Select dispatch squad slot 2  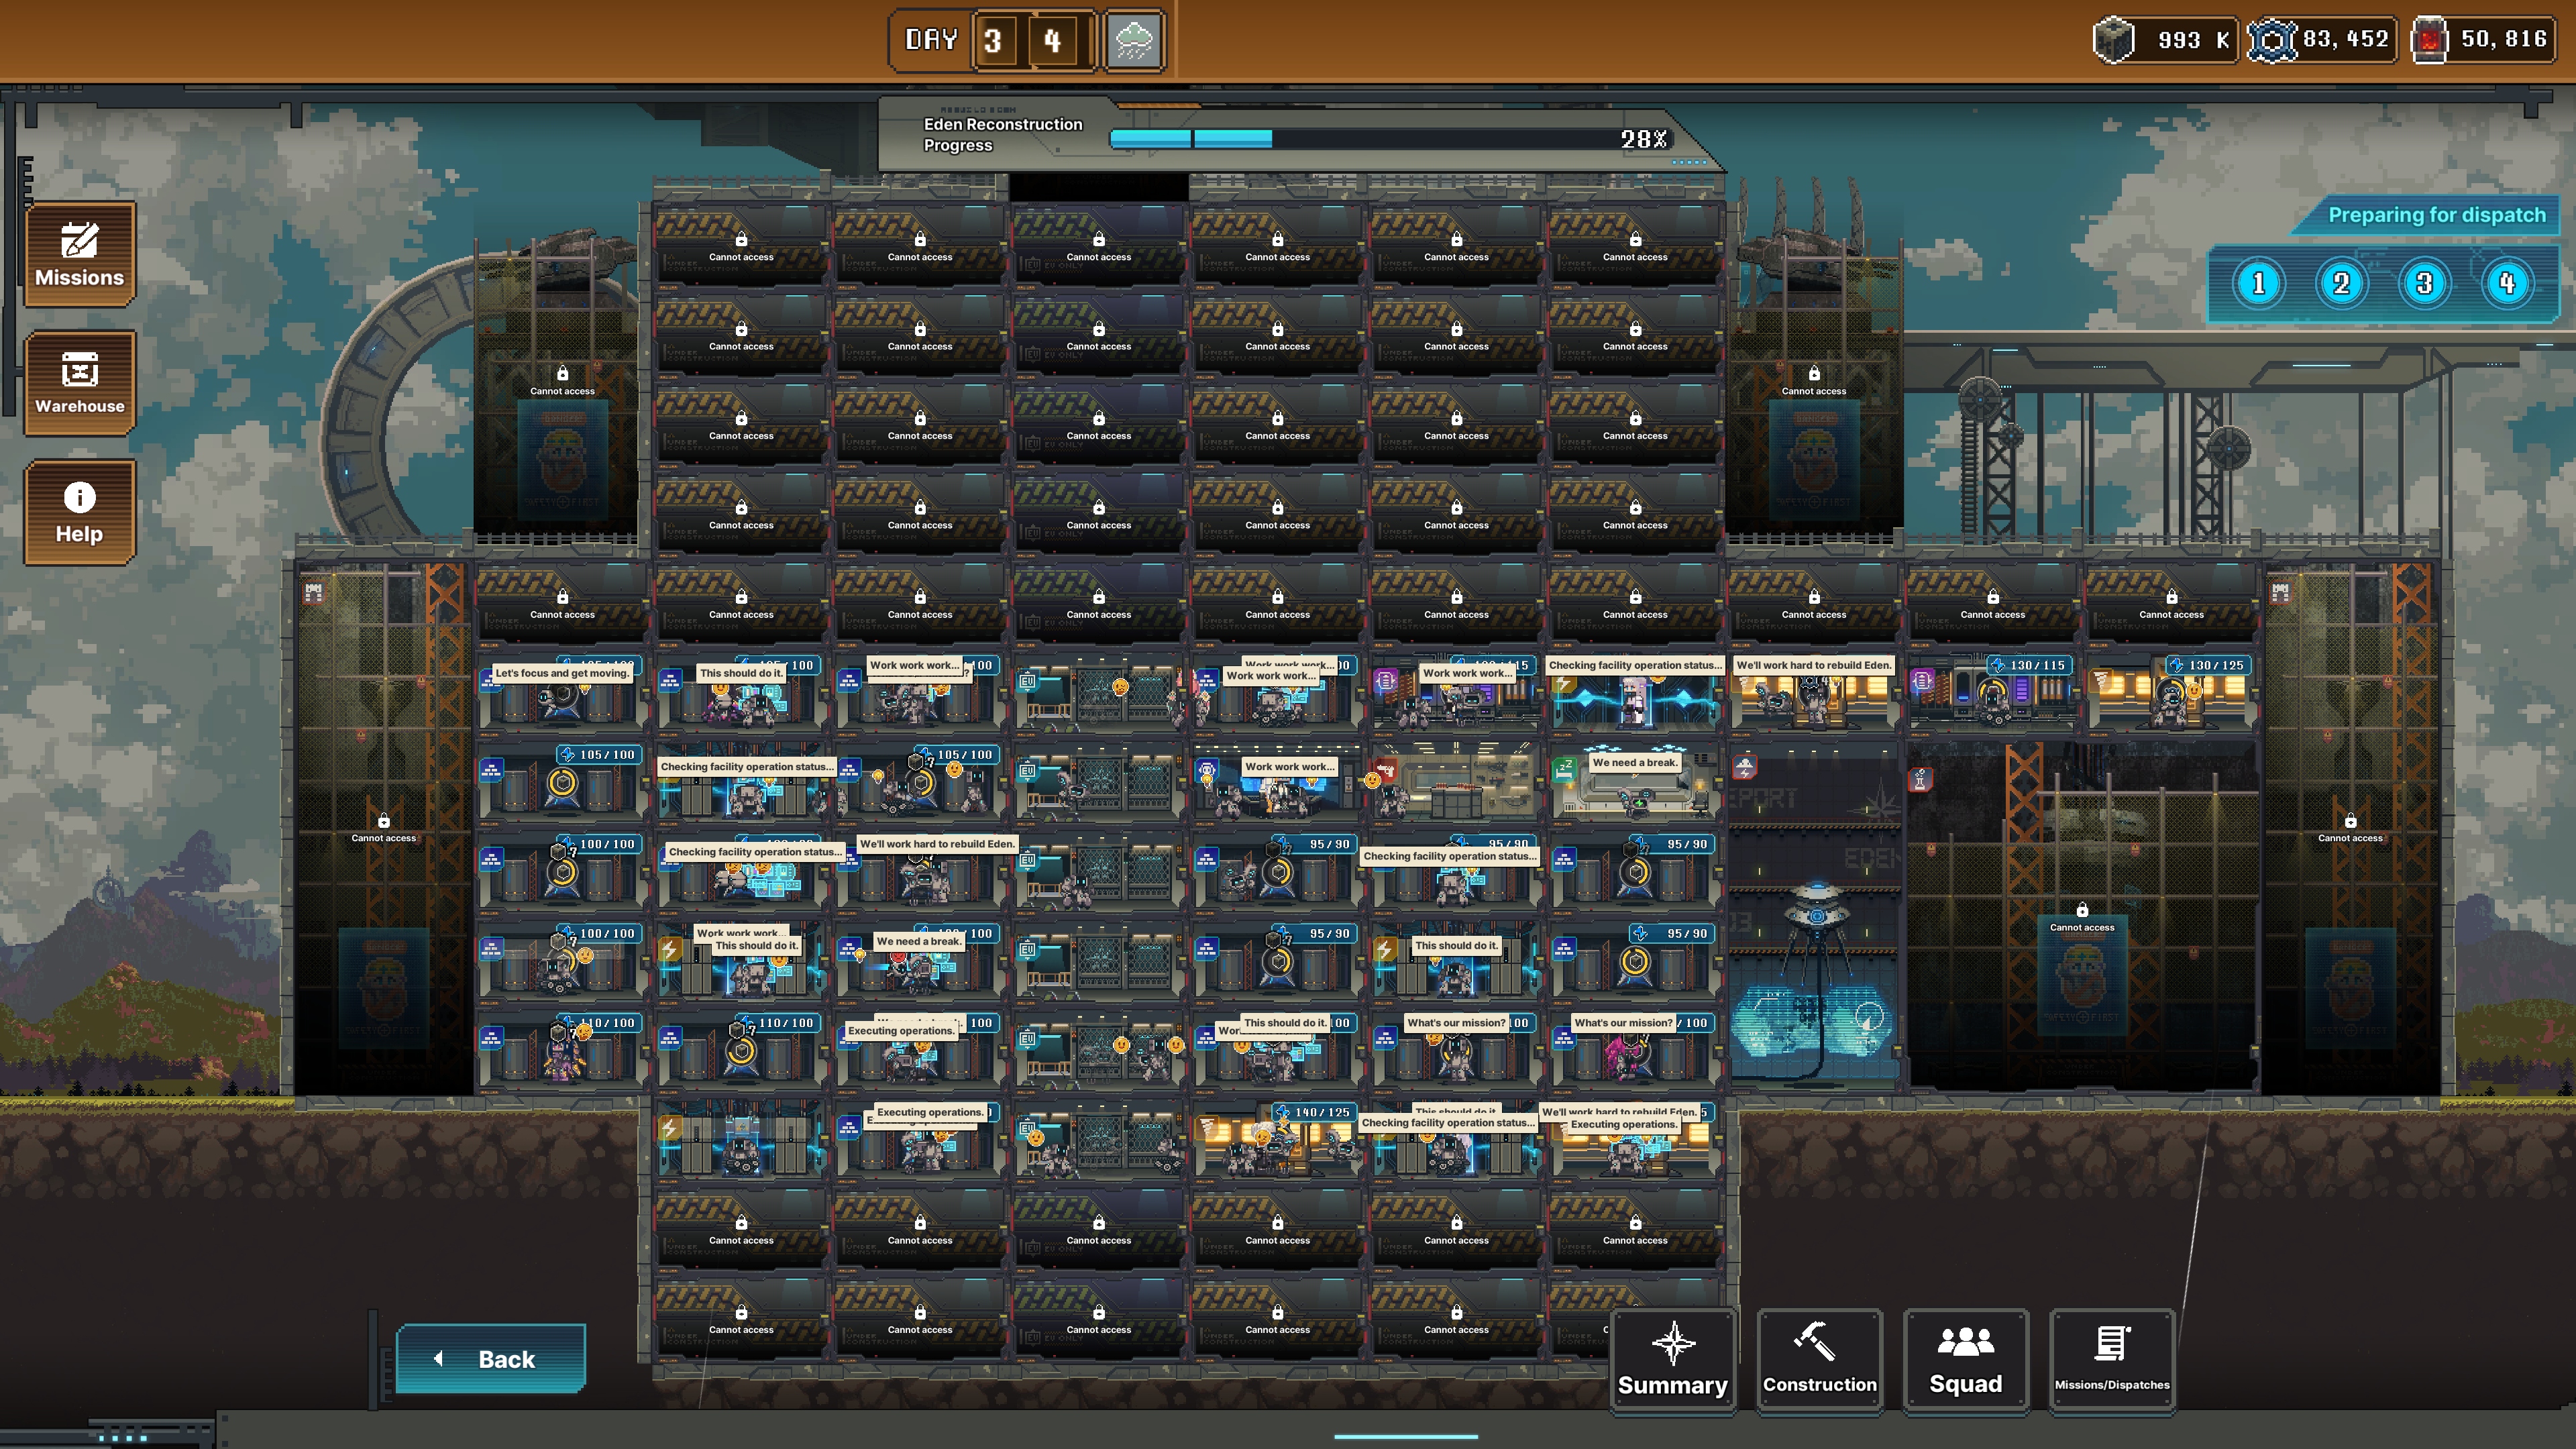tap(2341, 284)
